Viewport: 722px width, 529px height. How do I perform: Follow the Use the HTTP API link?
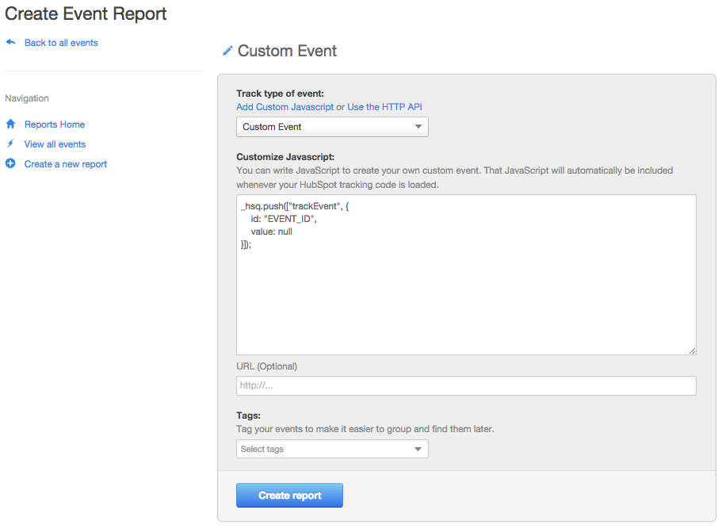click(x=384, y=107)
